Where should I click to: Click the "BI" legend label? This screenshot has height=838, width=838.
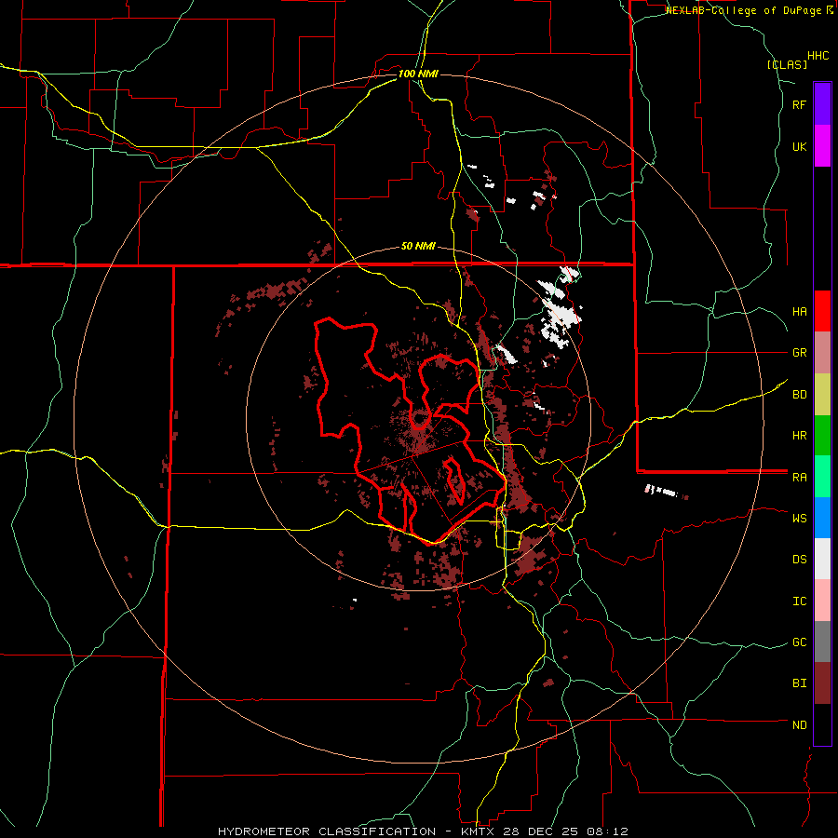pos(799,683)
